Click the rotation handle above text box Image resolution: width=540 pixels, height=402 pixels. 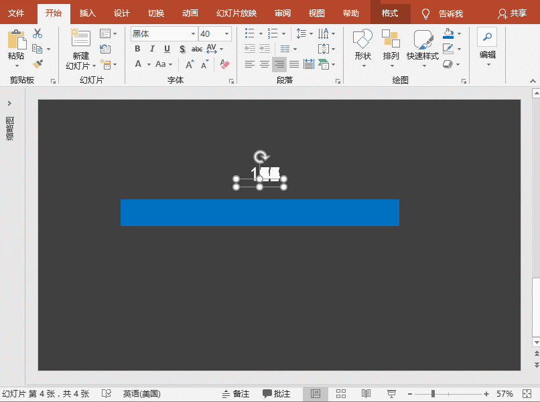(x=261, y=157)
